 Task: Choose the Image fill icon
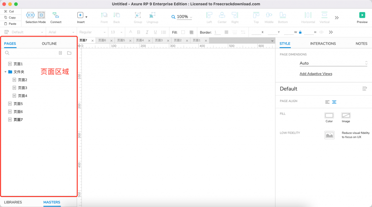(x=346, y=116)
